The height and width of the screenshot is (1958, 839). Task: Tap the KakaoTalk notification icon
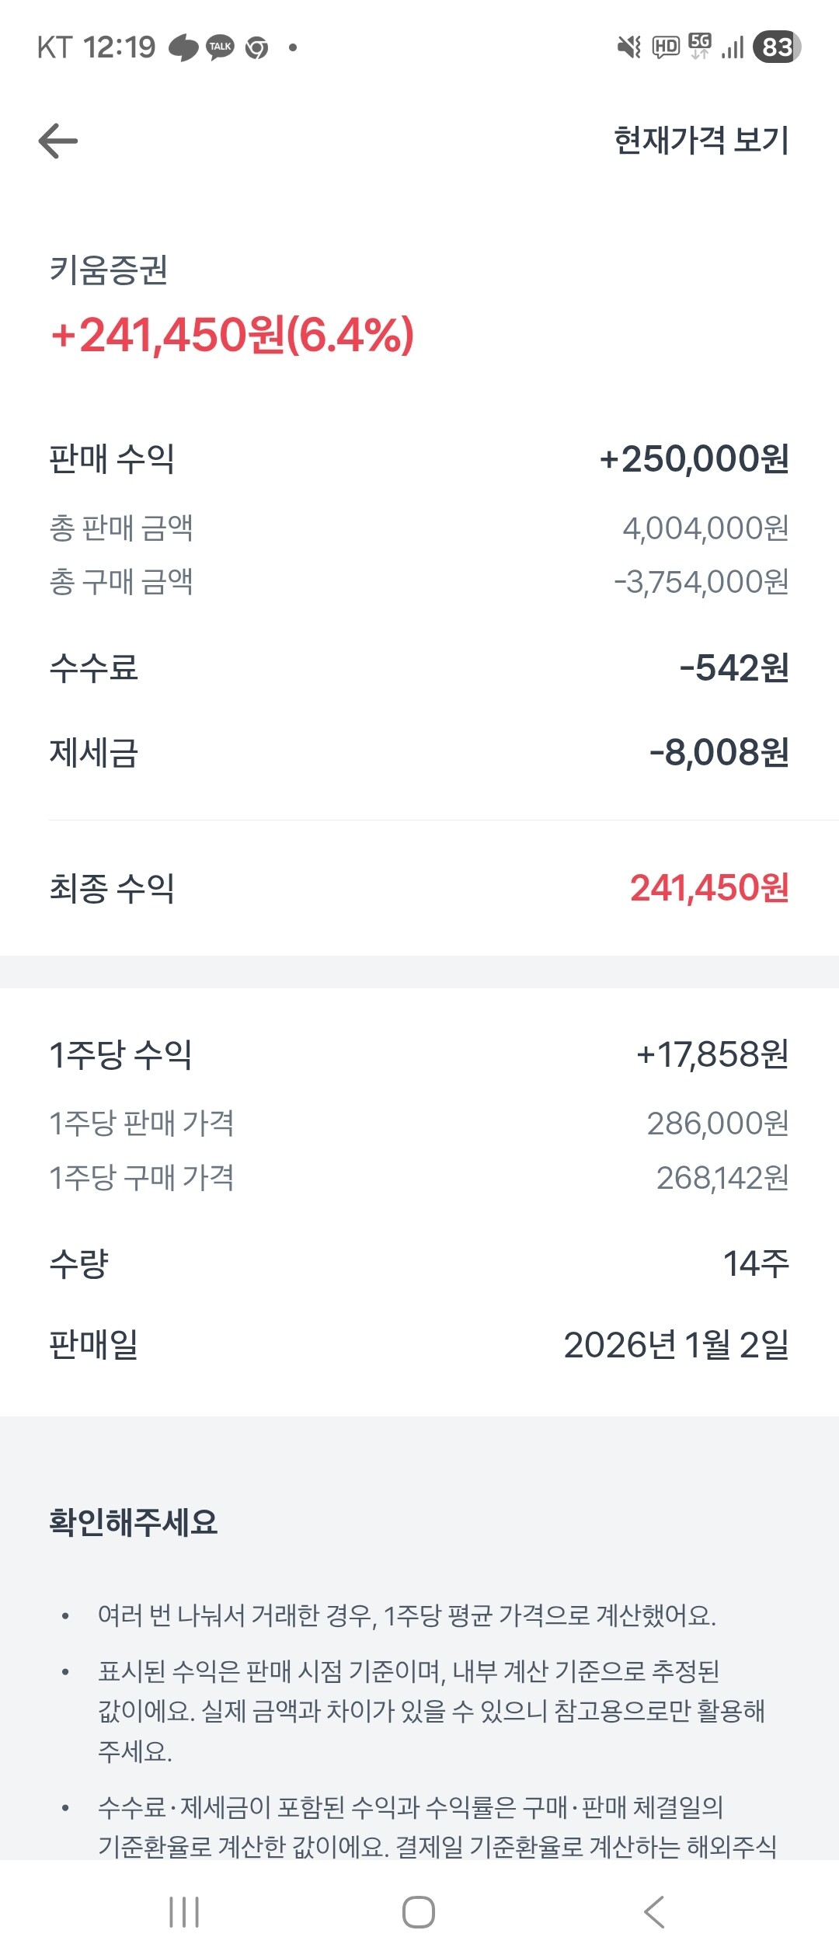coord(220,47)
